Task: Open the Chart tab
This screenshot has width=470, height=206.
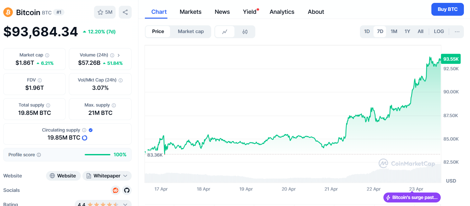Action: point(159,12)
